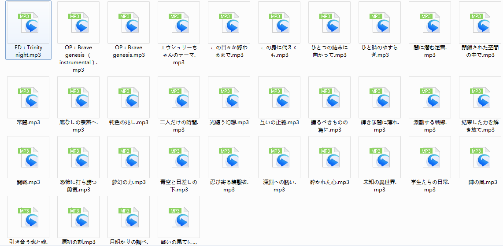Select the 開戦.mp3 file icon

pyautogui.click(x=28, y=157)
